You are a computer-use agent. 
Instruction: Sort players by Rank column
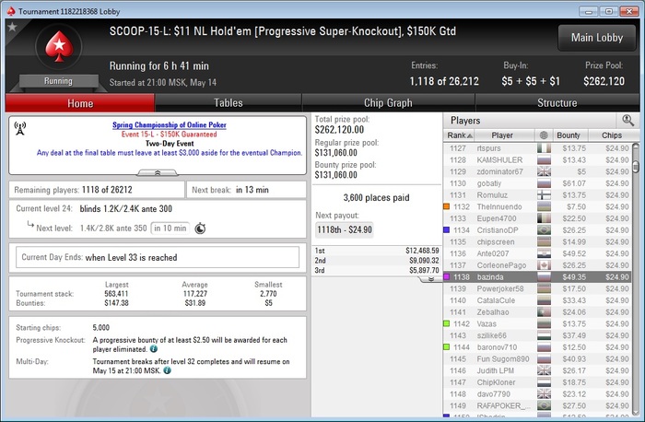tap(460, 135)
